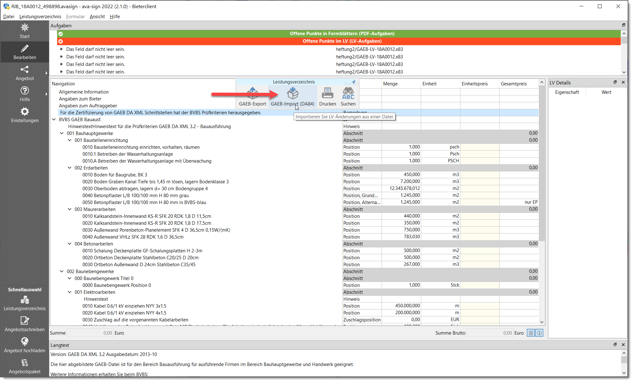Open Angebotspaket quick action
Viewport: 633px width, 382px height.
coord(24,366)
